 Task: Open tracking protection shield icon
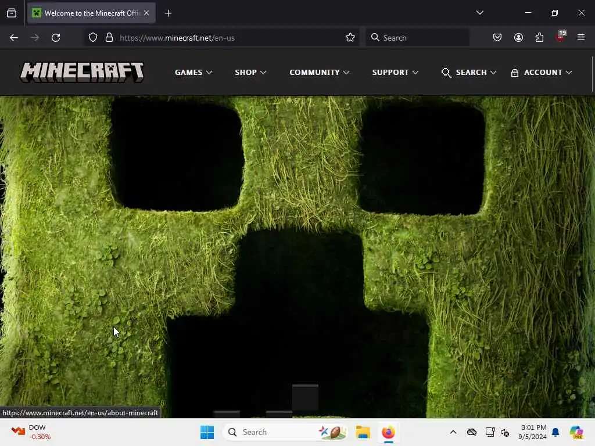pyautogui.click(x=93, y=38)
